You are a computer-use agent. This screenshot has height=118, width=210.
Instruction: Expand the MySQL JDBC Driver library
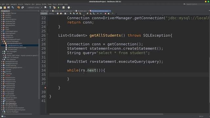(4, 55)
